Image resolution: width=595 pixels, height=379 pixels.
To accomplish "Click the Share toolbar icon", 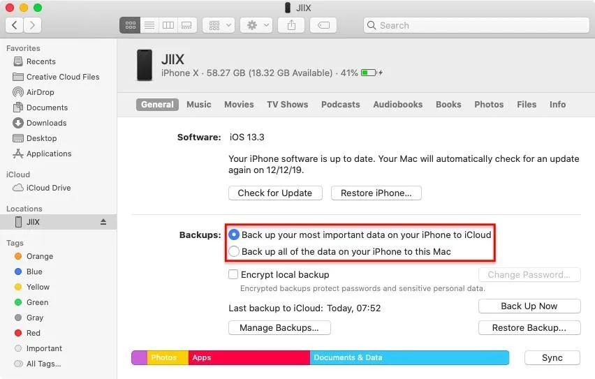I will point(291,25).
